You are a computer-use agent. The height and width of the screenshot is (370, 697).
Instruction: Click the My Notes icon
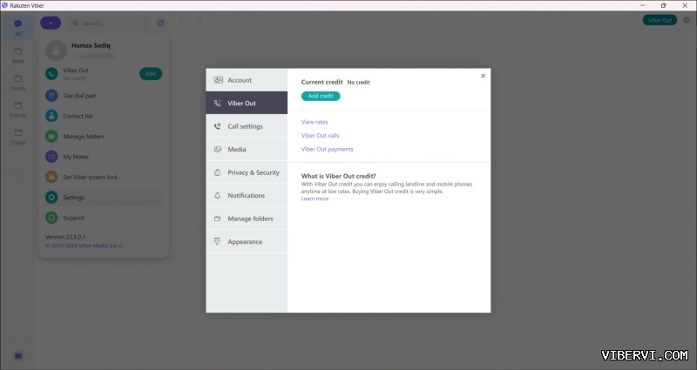(52, 157)
